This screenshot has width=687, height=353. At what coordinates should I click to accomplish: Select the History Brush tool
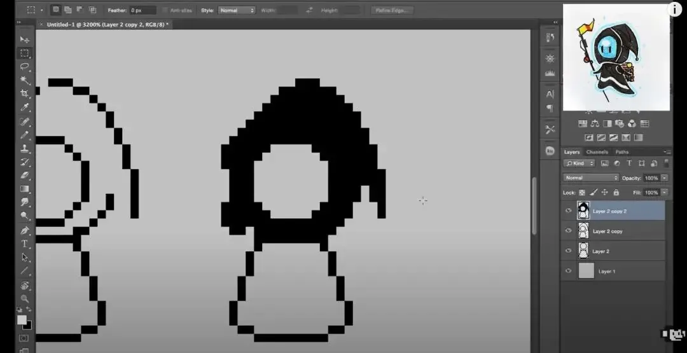(25, 162)
